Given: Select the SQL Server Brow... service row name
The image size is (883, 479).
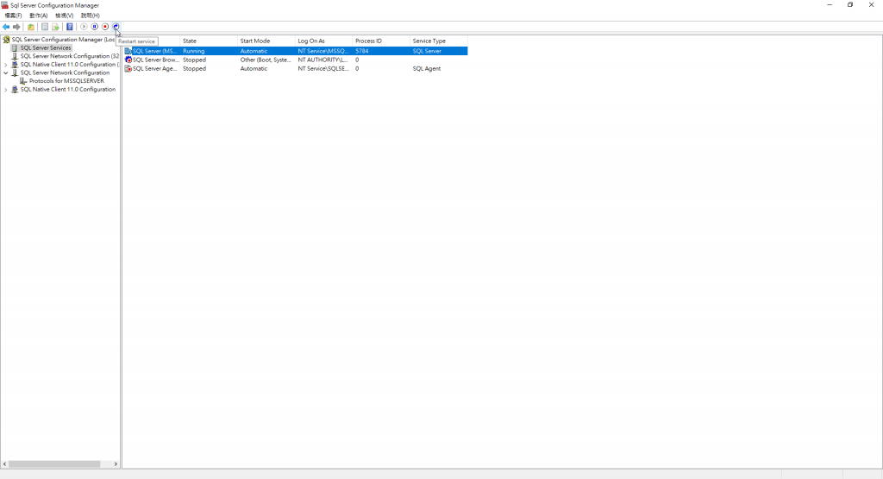Looking at the screenshot, I should 156,60.
